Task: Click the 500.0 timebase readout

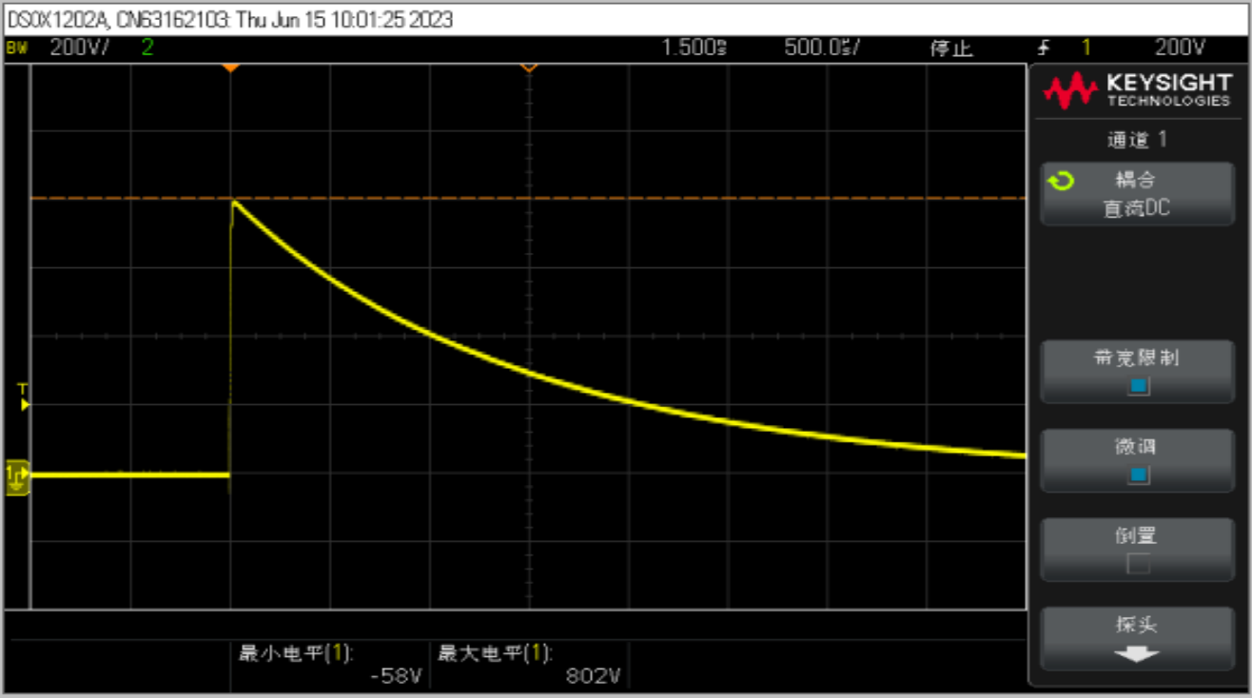Action: point(822,48)
